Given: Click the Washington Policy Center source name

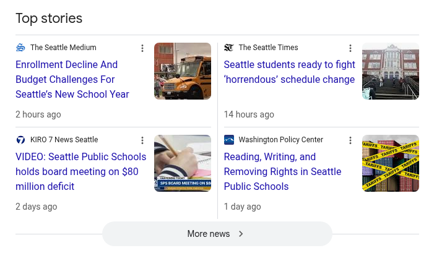Looking at the screenshot, I should coord(280,140).
